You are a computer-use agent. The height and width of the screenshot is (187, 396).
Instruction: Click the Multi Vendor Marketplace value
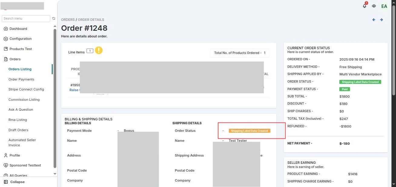[361, 74]
